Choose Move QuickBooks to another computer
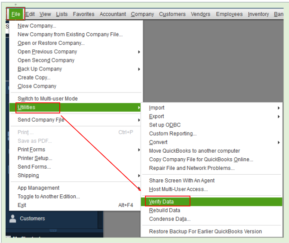Image resolution: width=289 pixels, height=243 pixels. click(212, 151)
